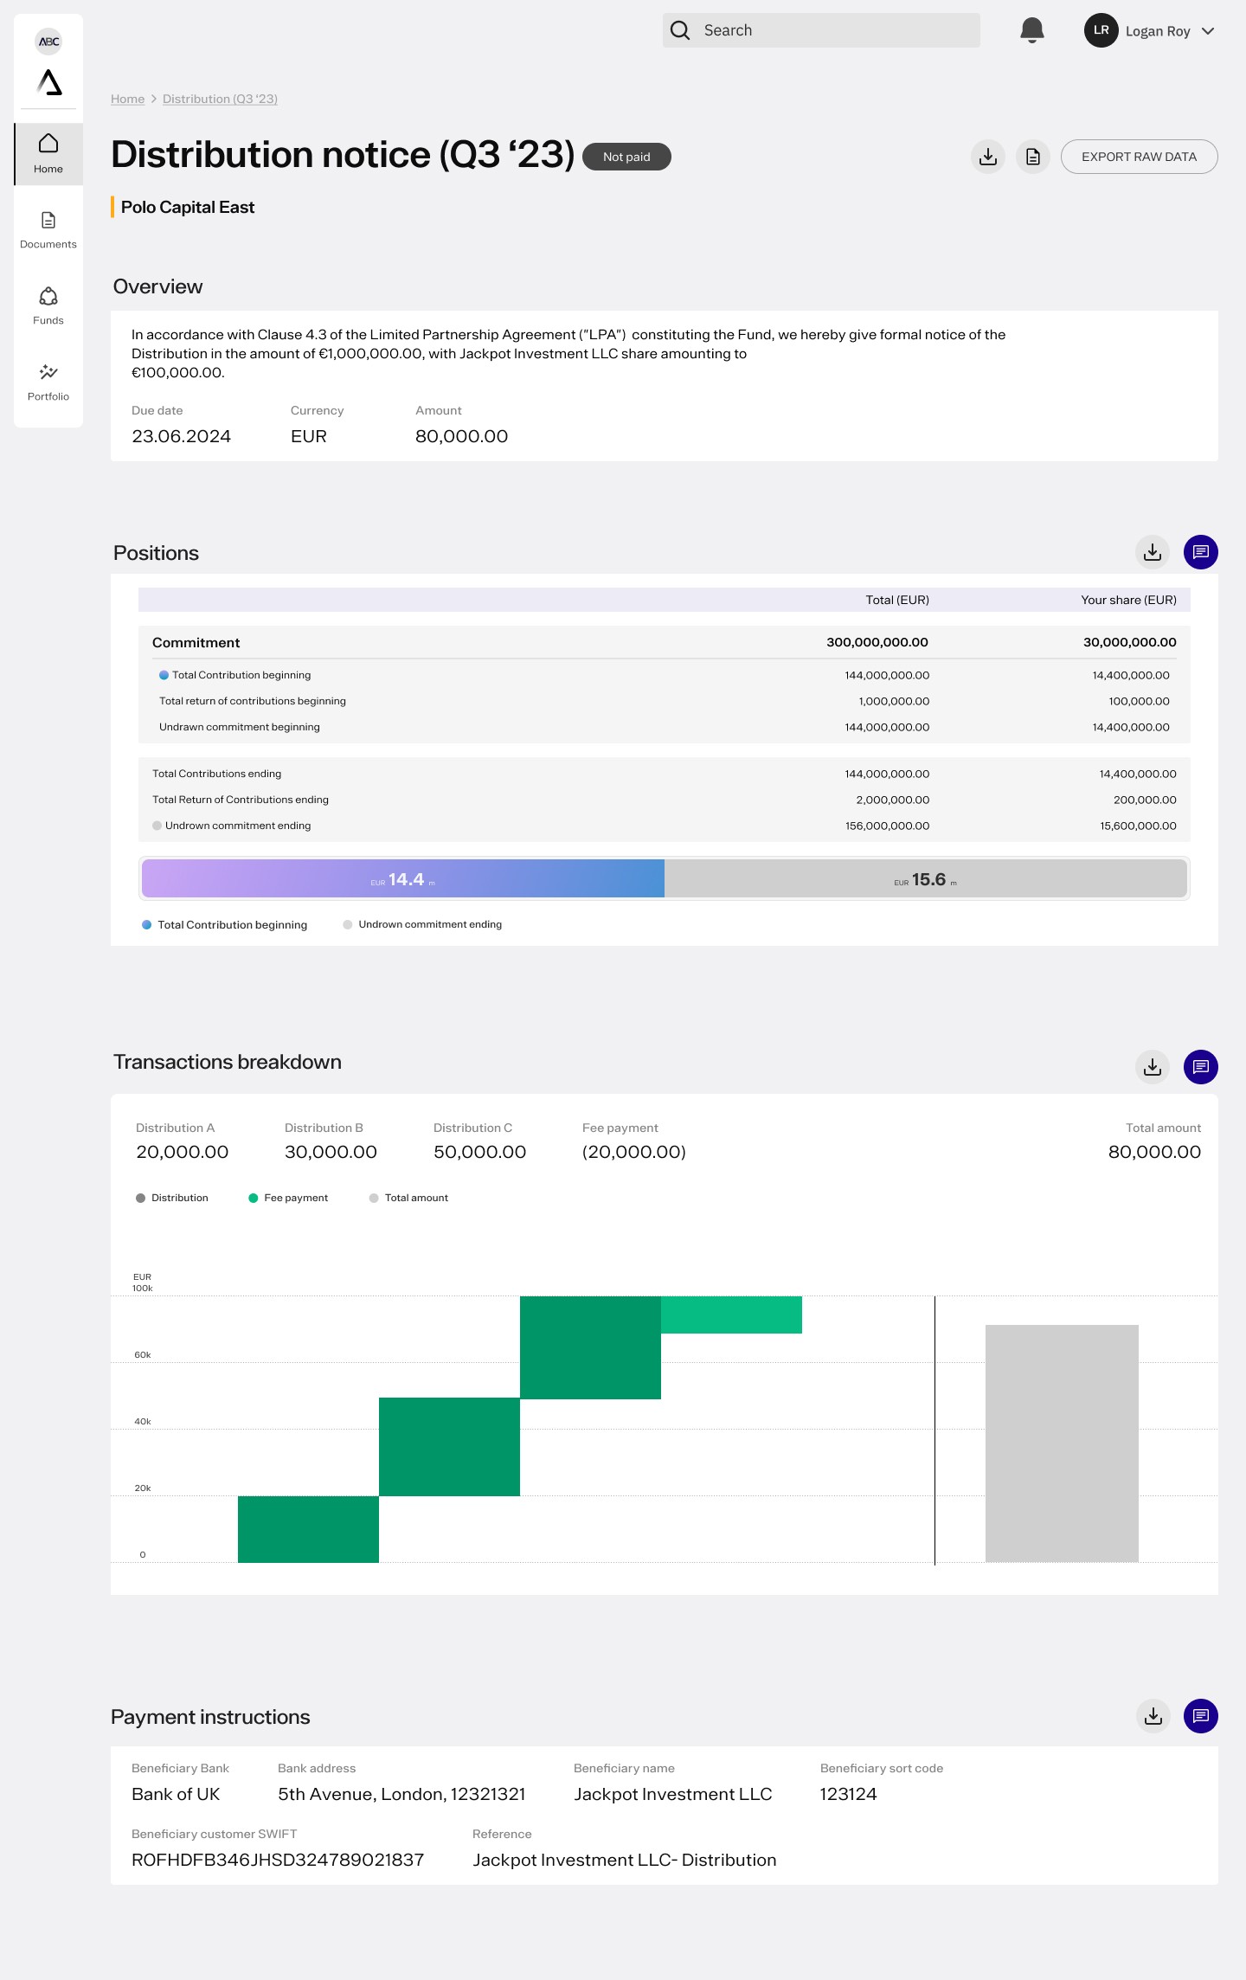
Task: Download the Positions section
Action: tap(1153, 552)
